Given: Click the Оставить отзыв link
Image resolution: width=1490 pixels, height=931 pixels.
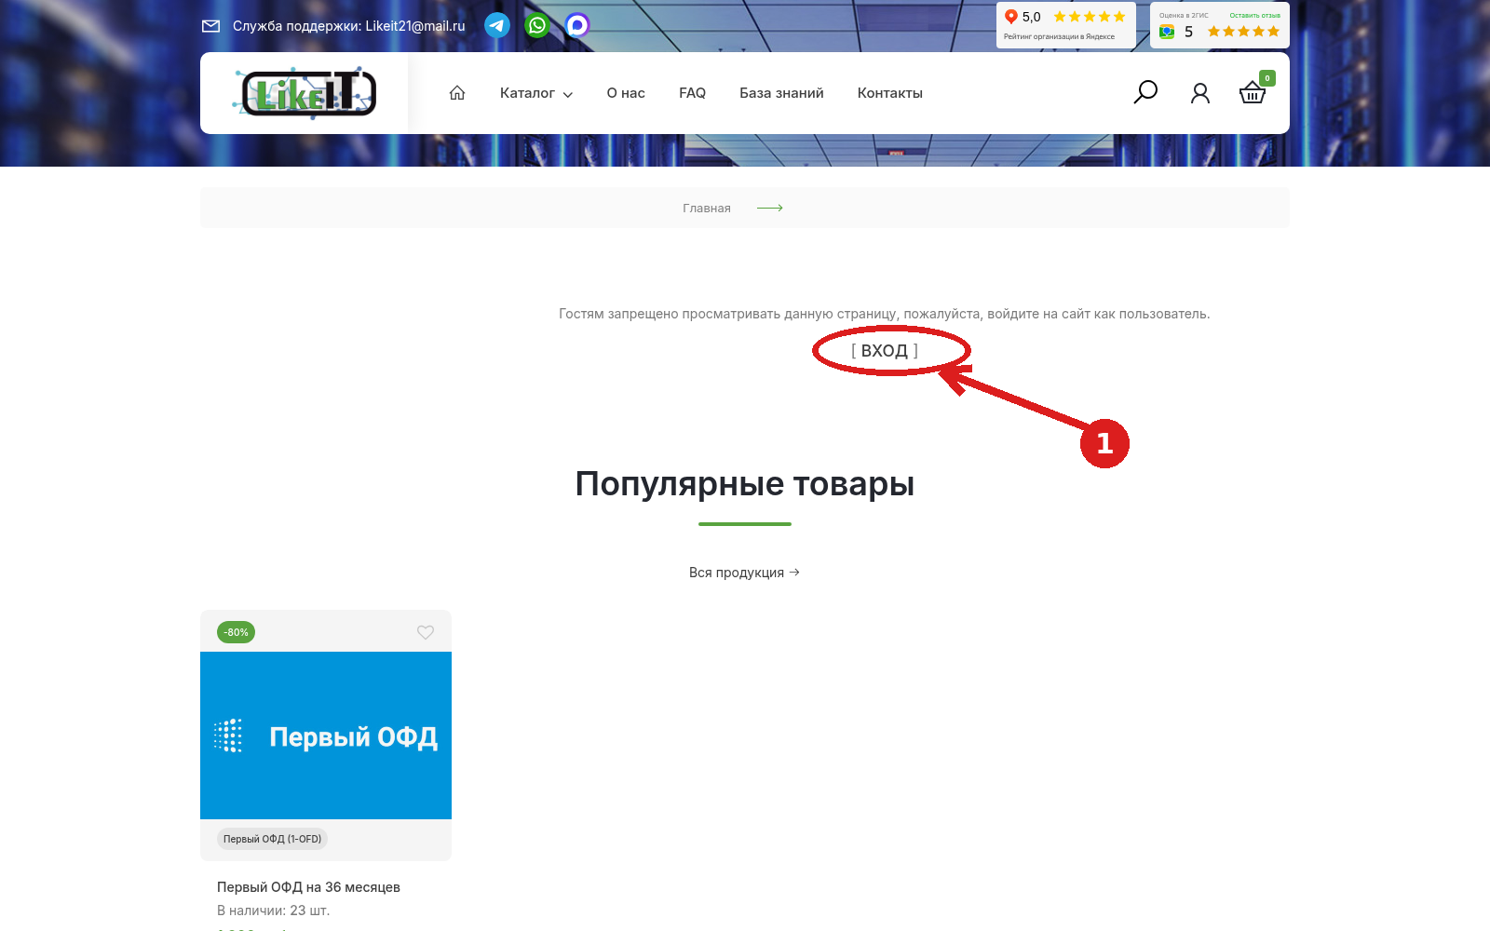Looking at the screenshot, I should pyautogui.click(x=1254, y=15).
